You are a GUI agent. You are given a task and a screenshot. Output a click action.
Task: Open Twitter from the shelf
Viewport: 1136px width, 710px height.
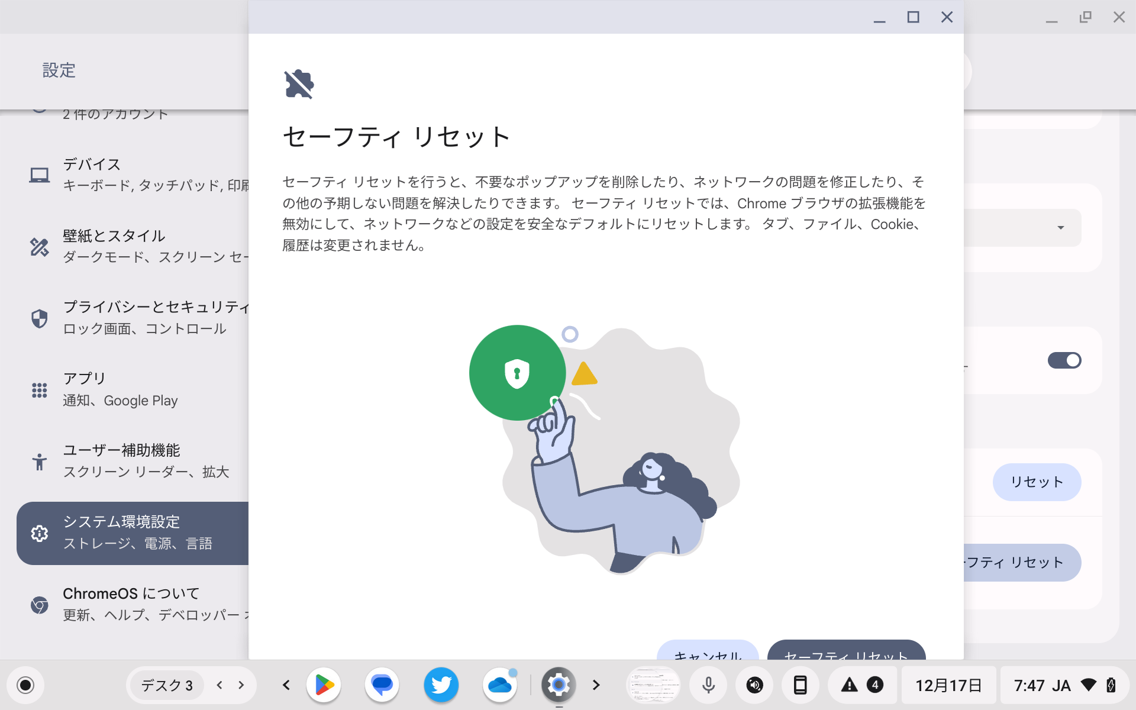(441, 685)
